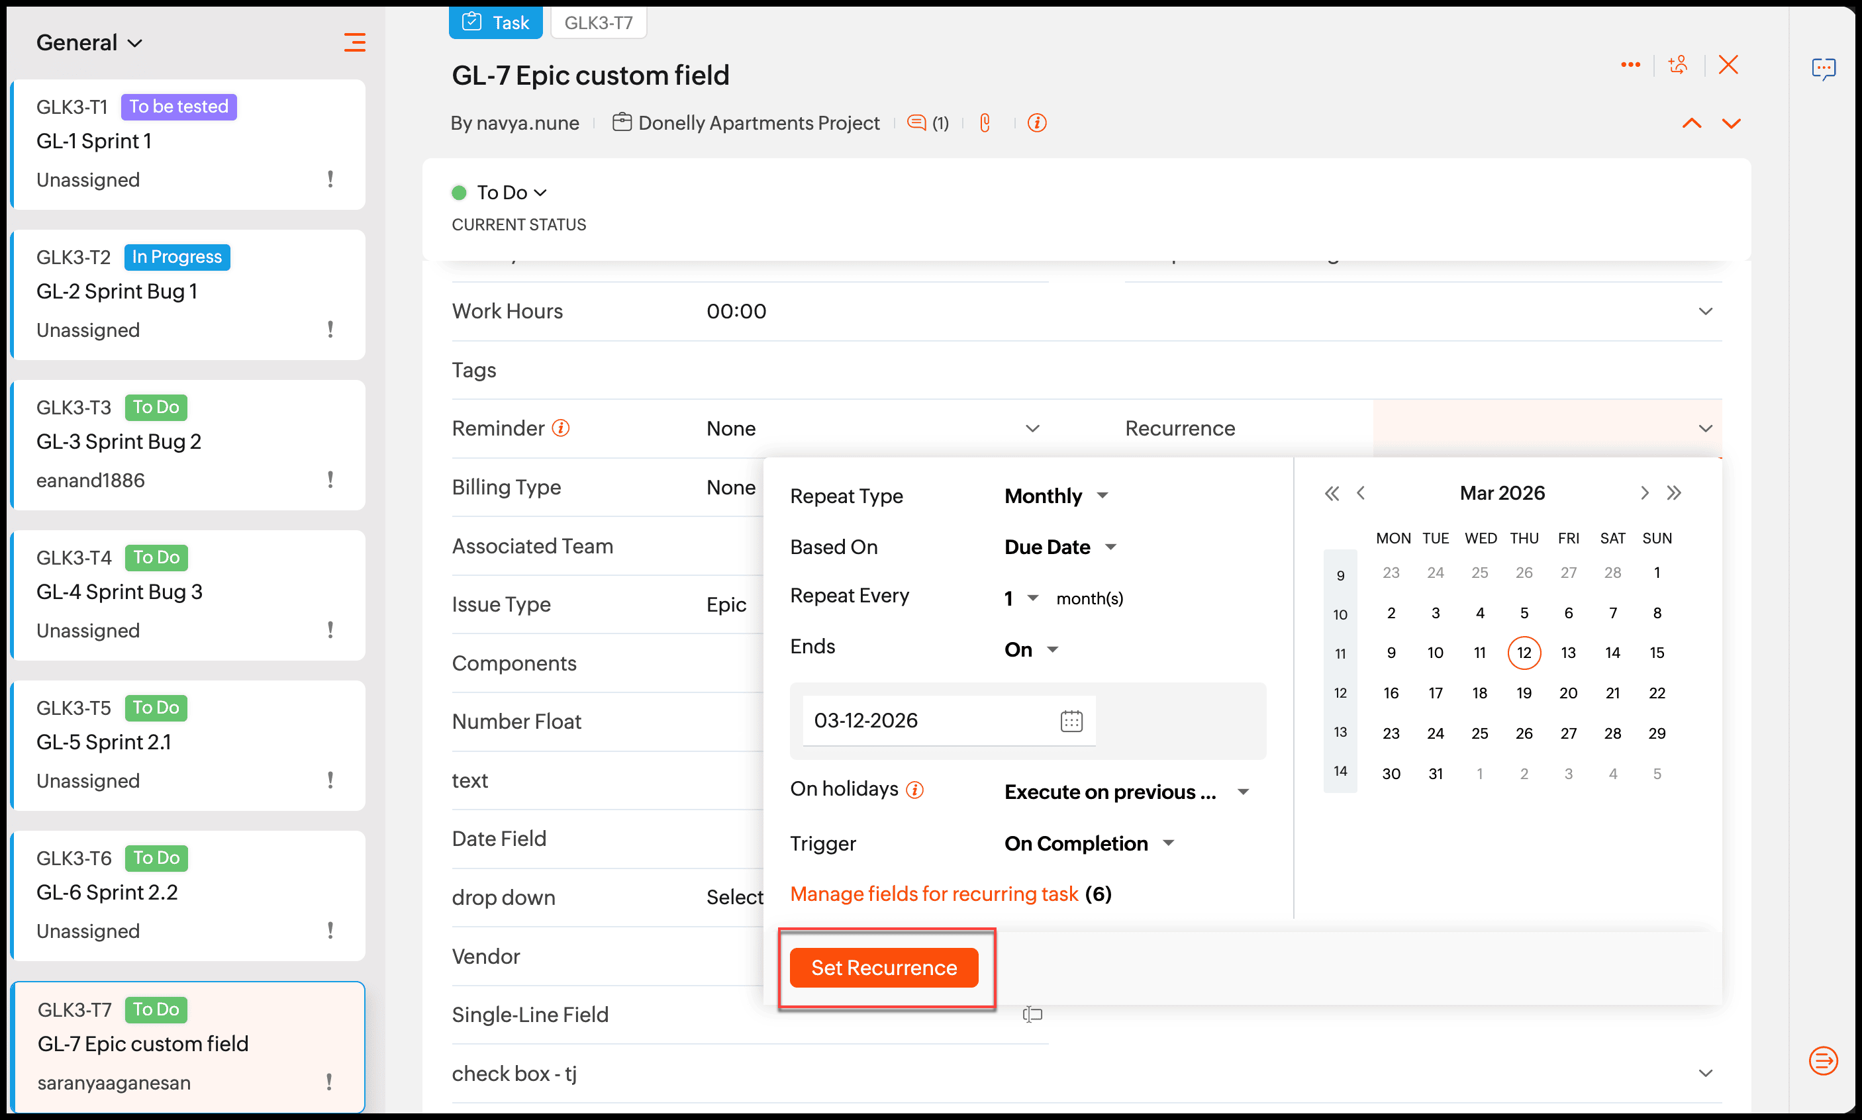
Task: Open the three-dots more options menu
Action: 1630,65
